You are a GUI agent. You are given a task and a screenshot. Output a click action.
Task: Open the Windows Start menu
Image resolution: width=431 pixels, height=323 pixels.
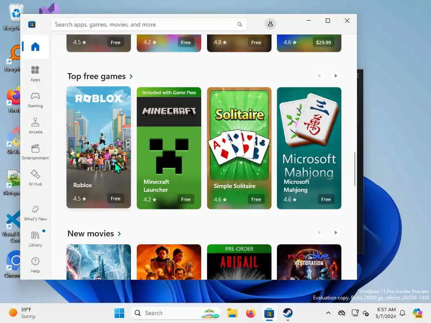click(x=119, y=313)
